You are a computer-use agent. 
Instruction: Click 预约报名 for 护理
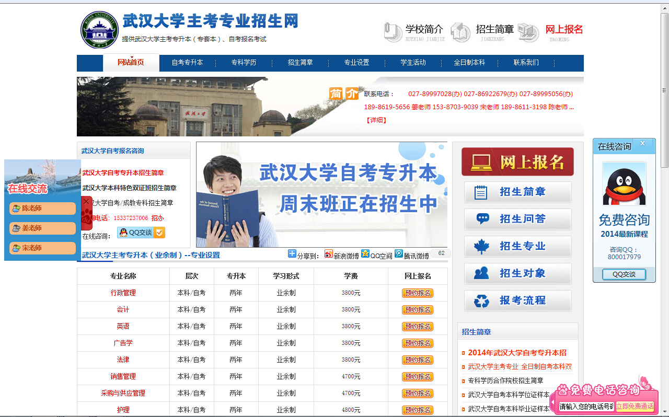point(418,410)
